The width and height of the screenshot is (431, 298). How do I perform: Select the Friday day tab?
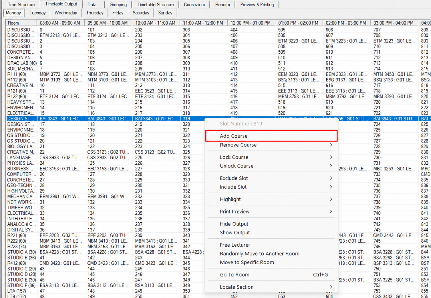pos(118,13)
